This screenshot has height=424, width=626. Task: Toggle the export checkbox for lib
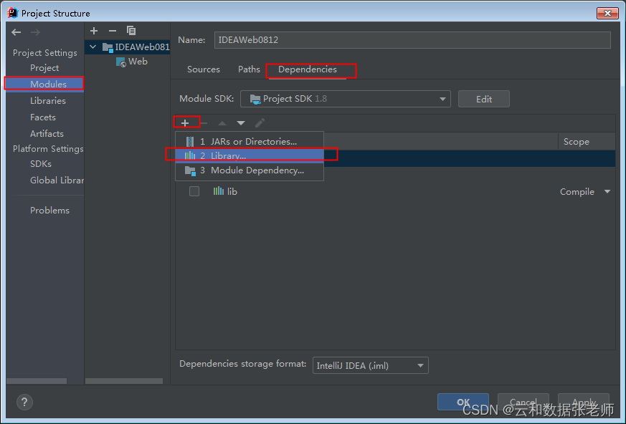pos(194,191)
